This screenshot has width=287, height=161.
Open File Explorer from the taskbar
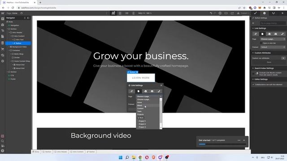coord(134,157)
